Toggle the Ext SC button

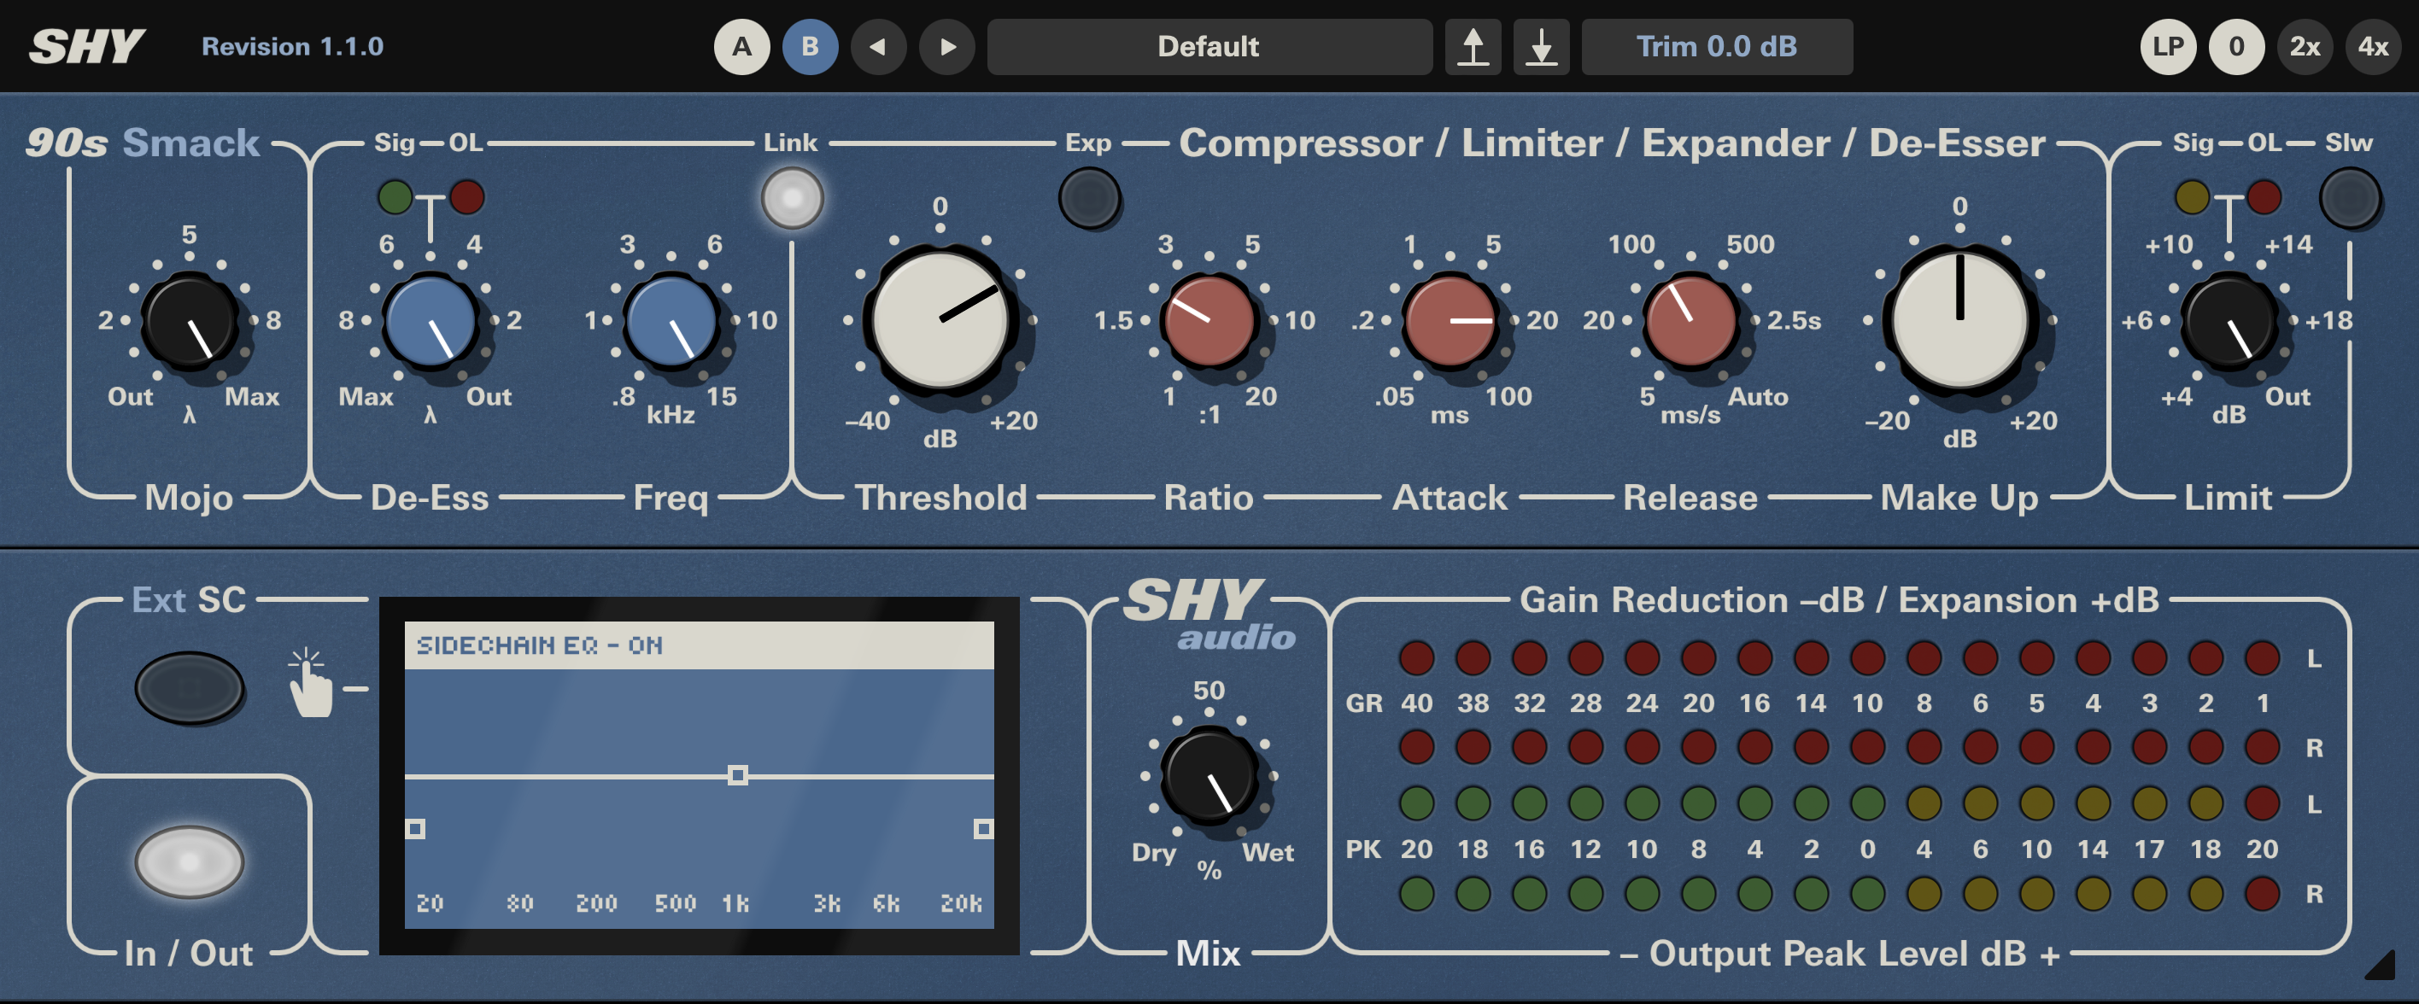pyautogui.click(x=190, y=688)
